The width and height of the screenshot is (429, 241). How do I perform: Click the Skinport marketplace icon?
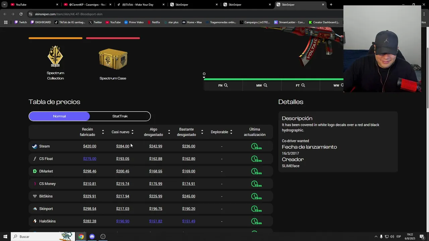click(35, 209)
